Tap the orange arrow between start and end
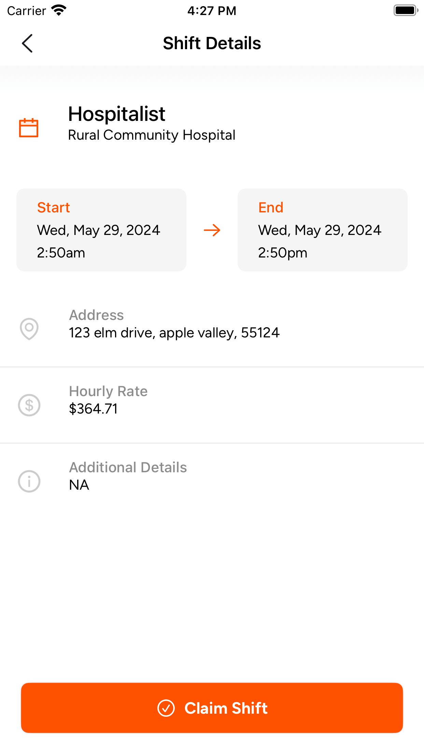 click(212, 230)
